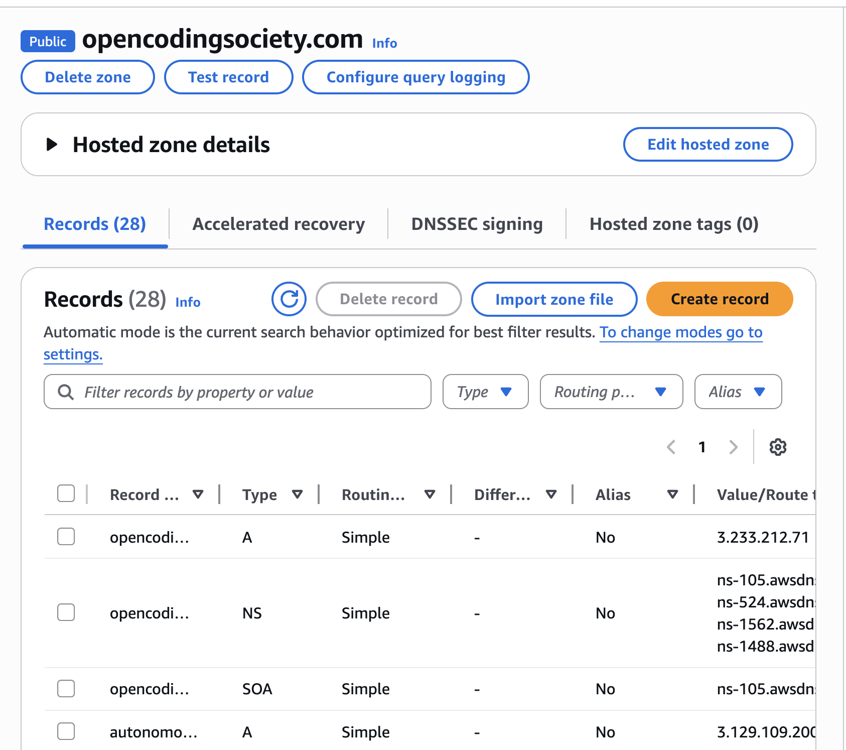
Task: Sort by Routing policy column arrow
Action: tap(430, 494)
